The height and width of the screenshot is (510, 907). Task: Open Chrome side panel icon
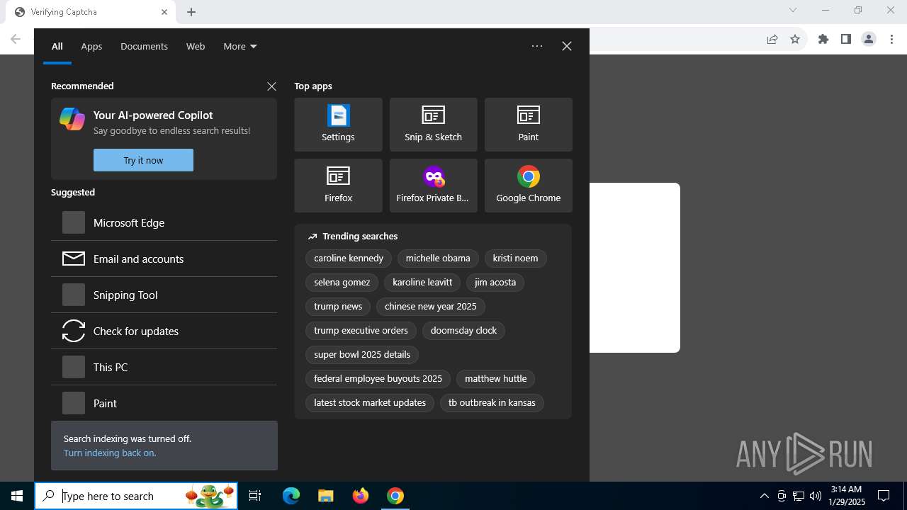(846, 40)
